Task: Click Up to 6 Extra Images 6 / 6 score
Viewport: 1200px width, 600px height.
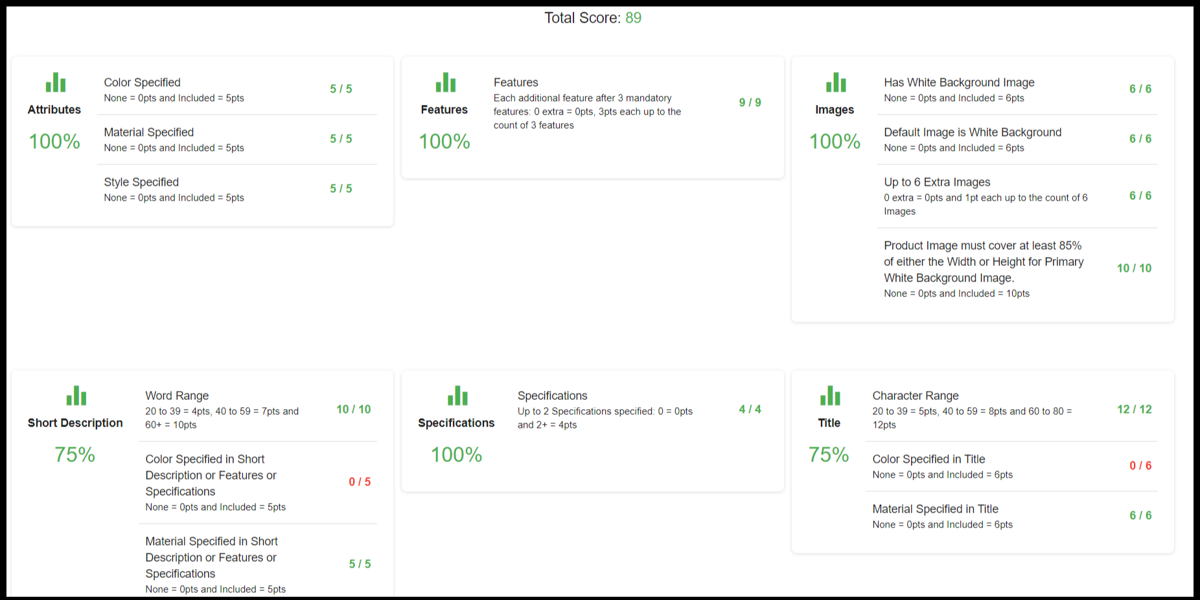Action: (x=1140, y=195)
